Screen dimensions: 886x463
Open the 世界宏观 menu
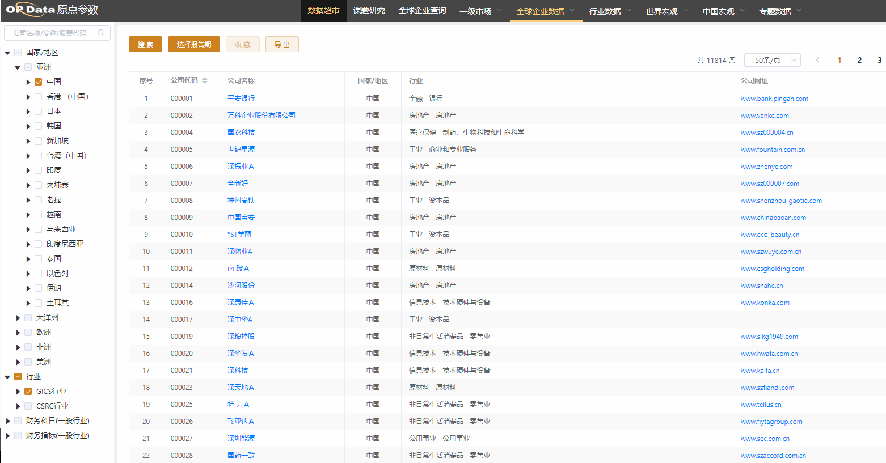666,11
